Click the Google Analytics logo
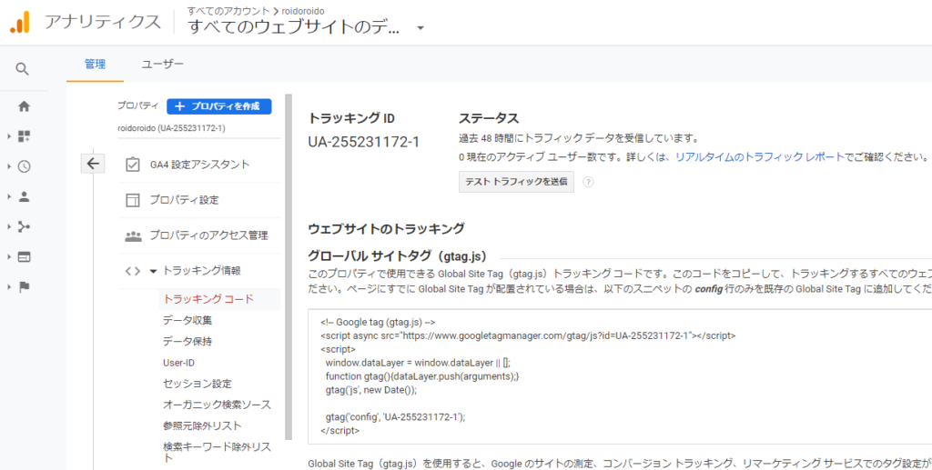The width and height of the screenshot is (932, 470). 20,22
